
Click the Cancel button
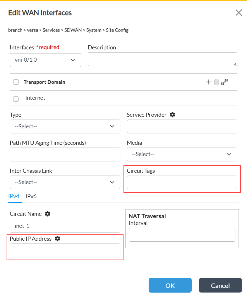(x=220, y=285)
